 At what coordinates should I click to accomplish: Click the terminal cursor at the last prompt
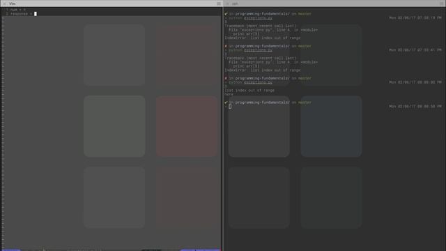(230, 107)
